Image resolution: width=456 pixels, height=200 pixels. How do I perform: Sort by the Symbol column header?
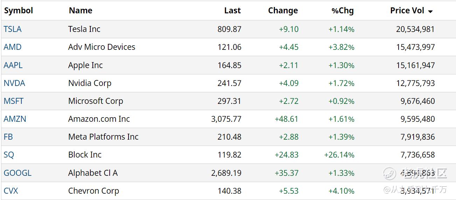pos(19,11)
